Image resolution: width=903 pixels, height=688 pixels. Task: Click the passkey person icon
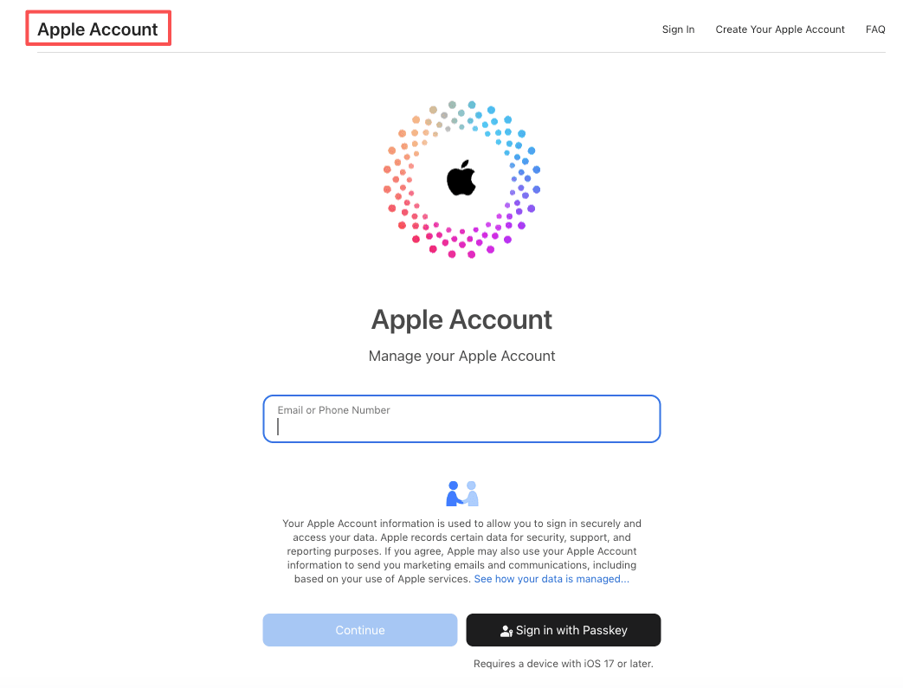pos(505,630)
